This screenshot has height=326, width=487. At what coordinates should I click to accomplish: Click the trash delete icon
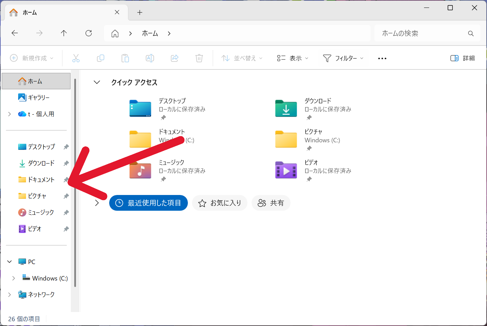click(199, 58)
